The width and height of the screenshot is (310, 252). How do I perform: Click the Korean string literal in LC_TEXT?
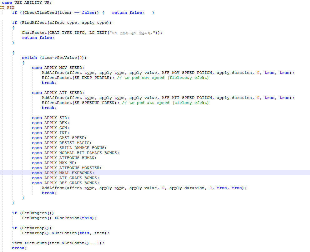pos(132,33)
